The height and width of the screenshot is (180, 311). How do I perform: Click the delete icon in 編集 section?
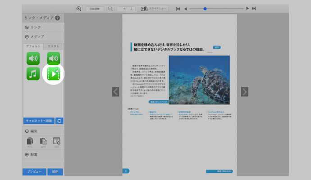coord(56,141)
